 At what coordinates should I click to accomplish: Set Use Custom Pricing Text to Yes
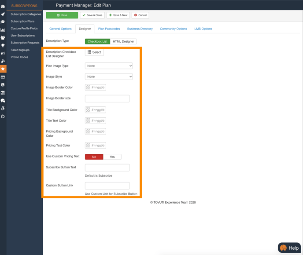(112, 157)
